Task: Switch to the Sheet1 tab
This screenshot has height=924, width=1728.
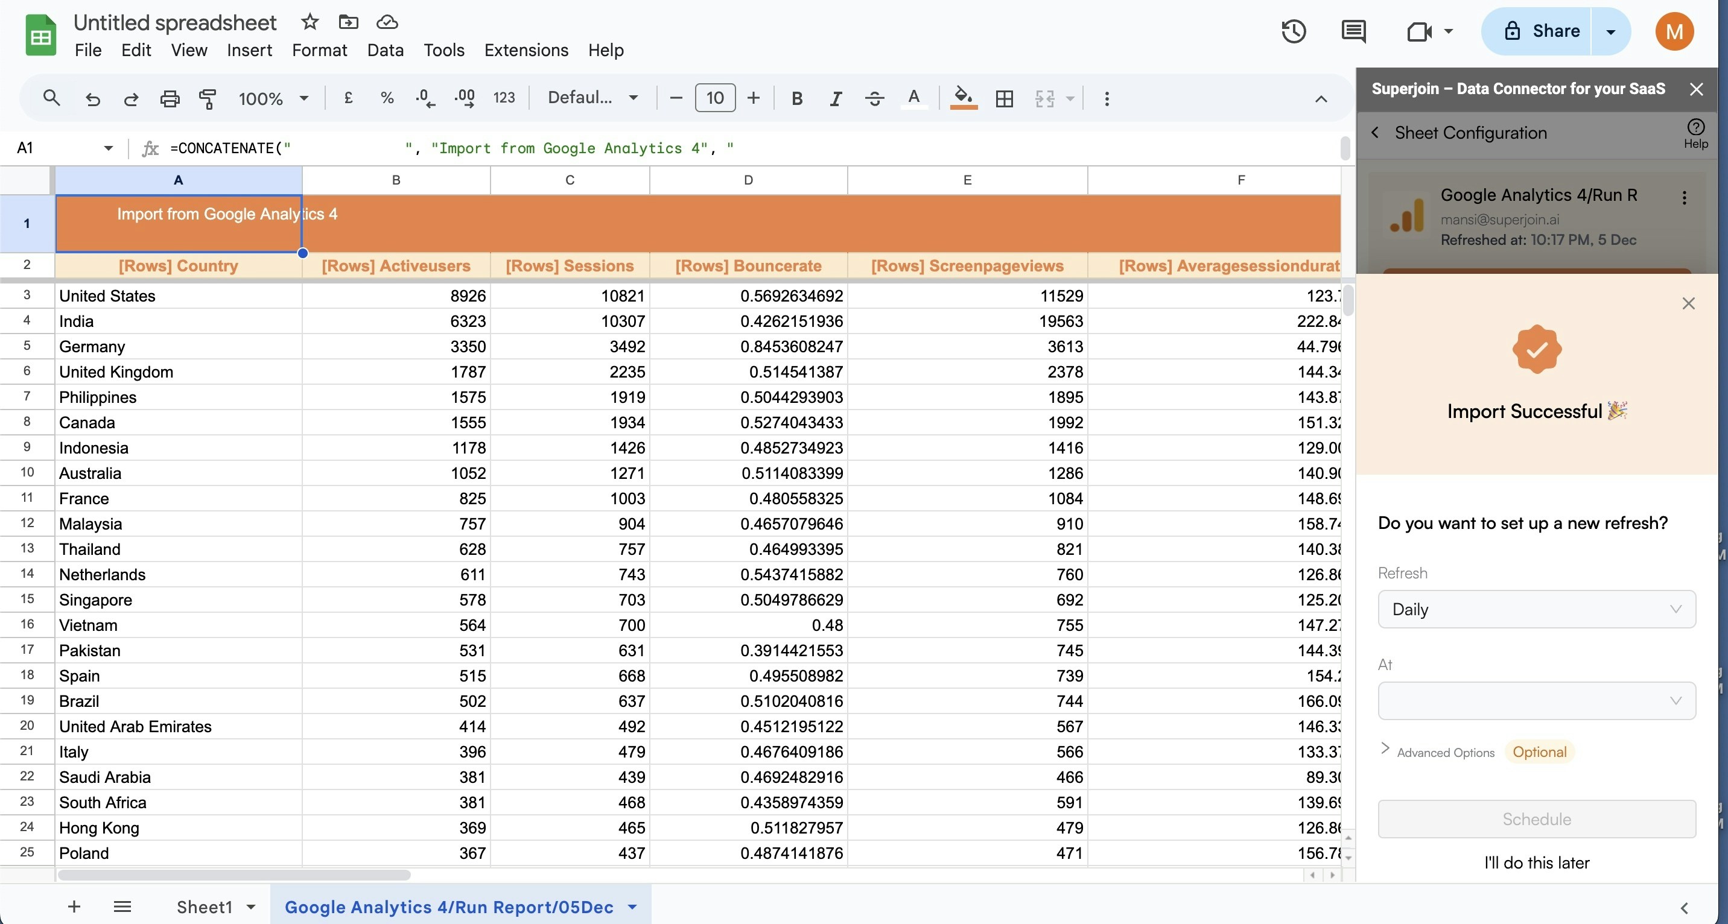Action: tap(204, 907)
